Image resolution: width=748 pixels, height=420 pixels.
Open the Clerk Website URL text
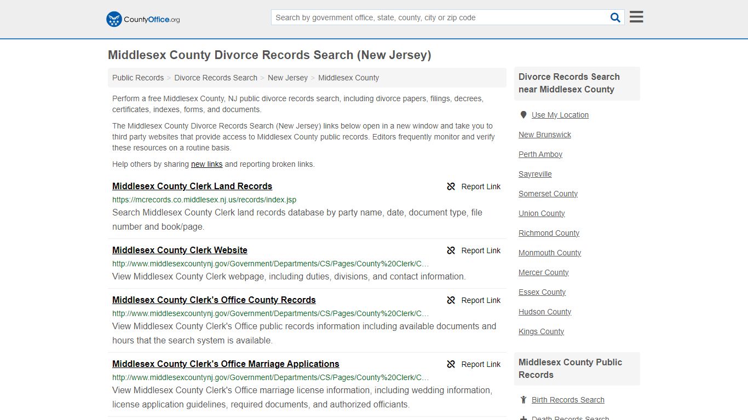click(271, 264)
